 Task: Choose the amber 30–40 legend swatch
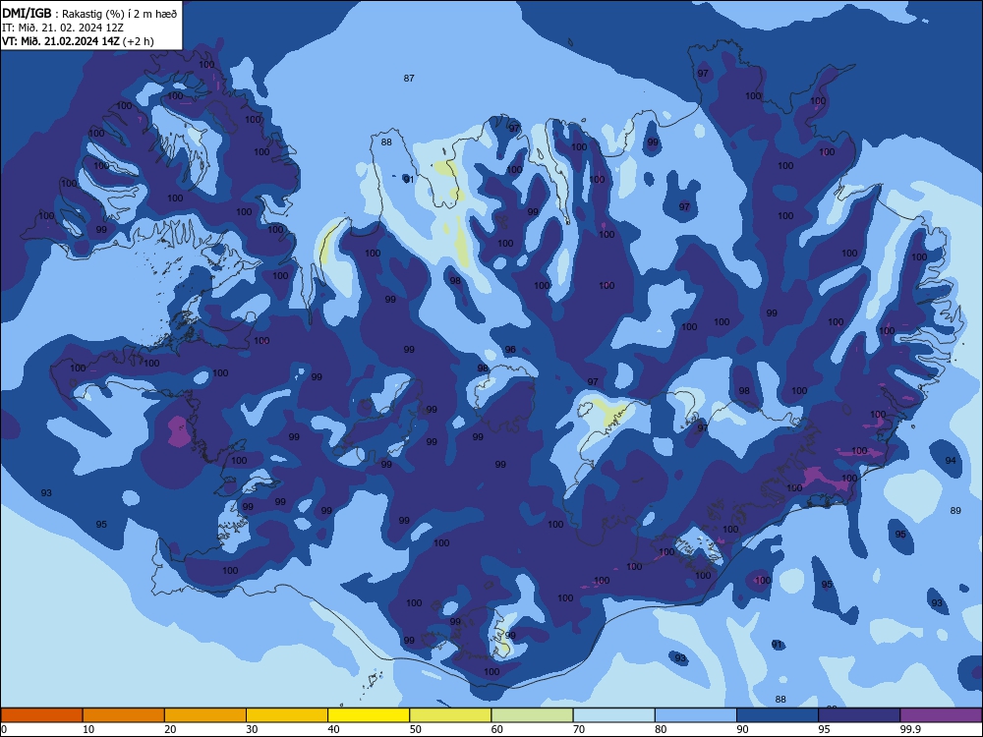pos(287,715)
